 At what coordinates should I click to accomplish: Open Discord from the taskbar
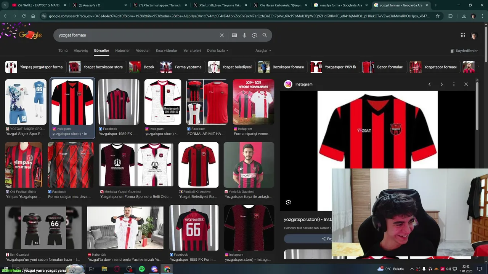click(154, 269)
